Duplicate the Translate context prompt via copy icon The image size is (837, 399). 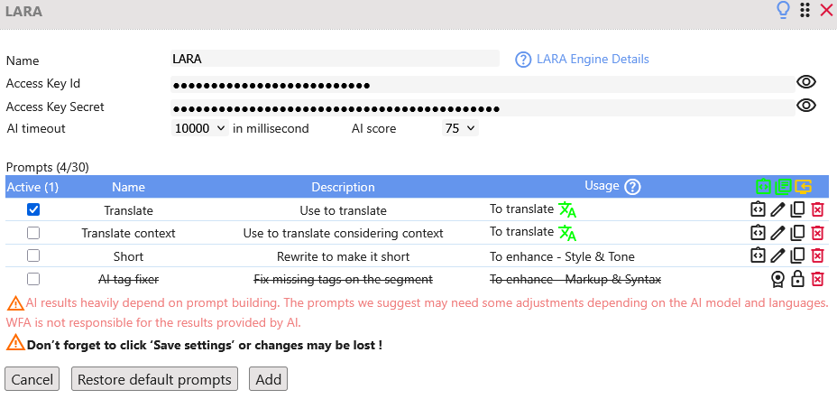point(797,233)
